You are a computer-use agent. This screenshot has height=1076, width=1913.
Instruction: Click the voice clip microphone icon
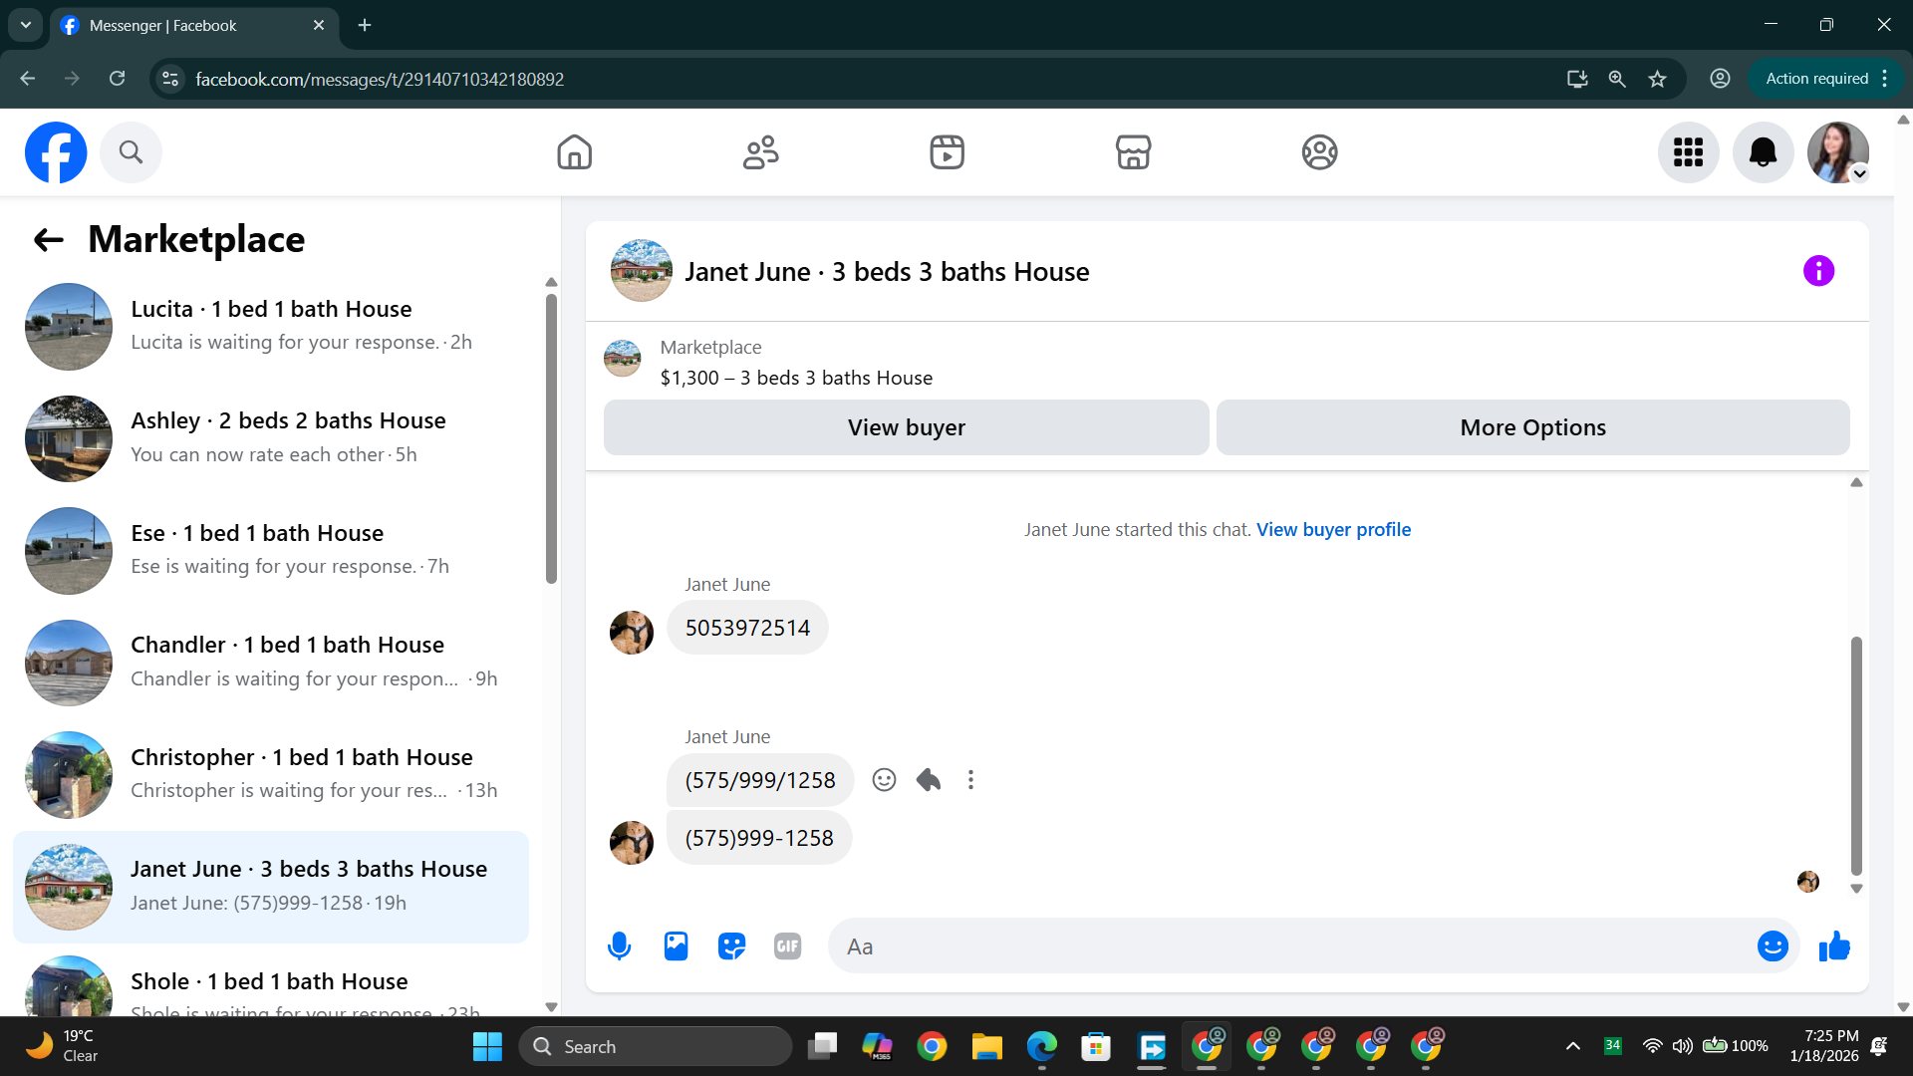[x=619, y=946]
